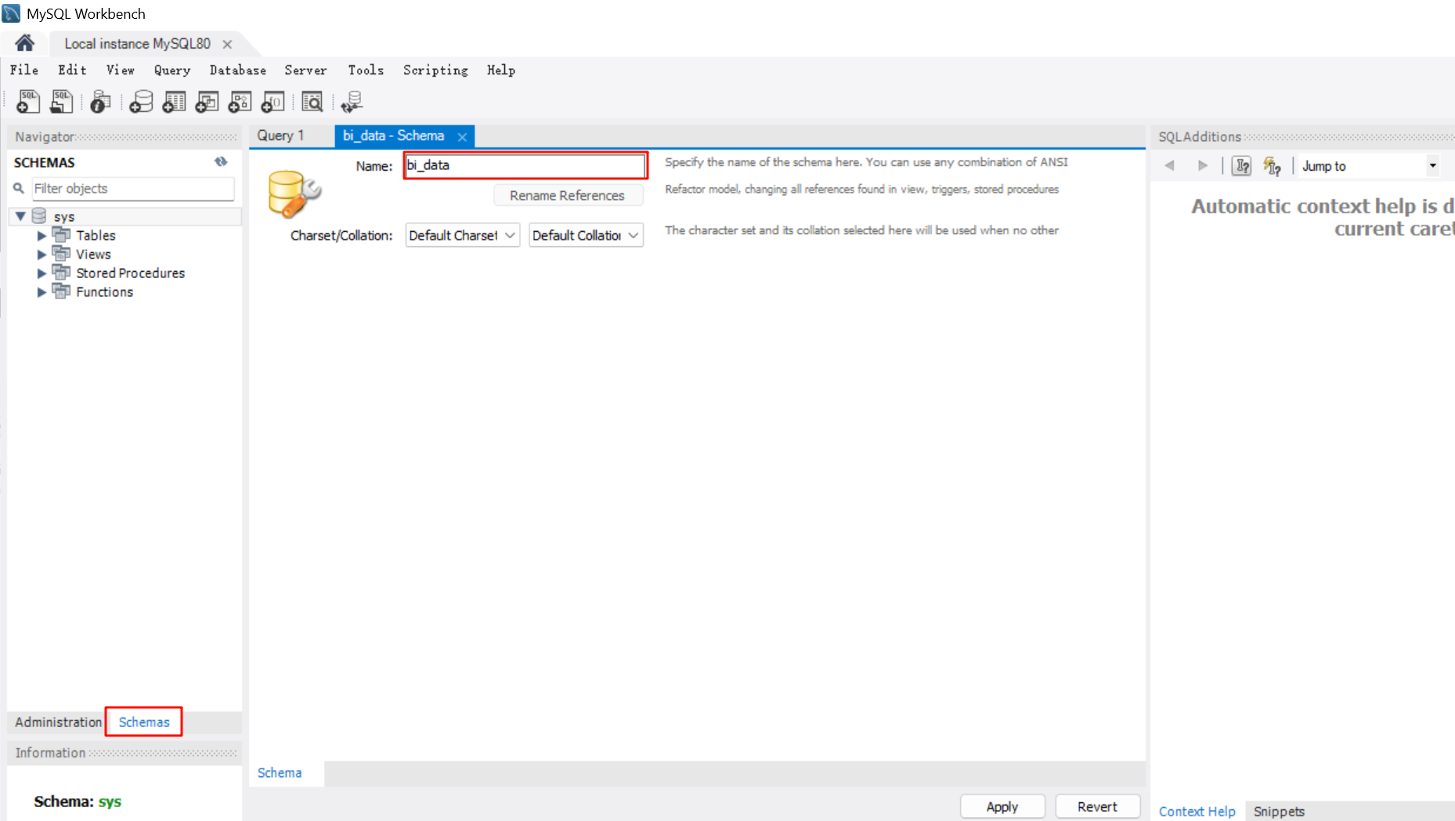Go forward in context help history
The width and height of the screenshot is (1455, 821).
coord(1203,165)
